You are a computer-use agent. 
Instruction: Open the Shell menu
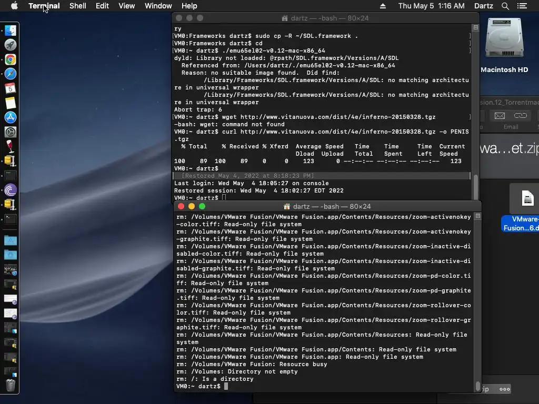pyautogui.click(x=78, y=6)
